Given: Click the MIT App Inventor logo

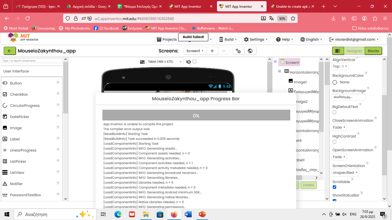Looking at the screenshot, I should click(23, 38).
